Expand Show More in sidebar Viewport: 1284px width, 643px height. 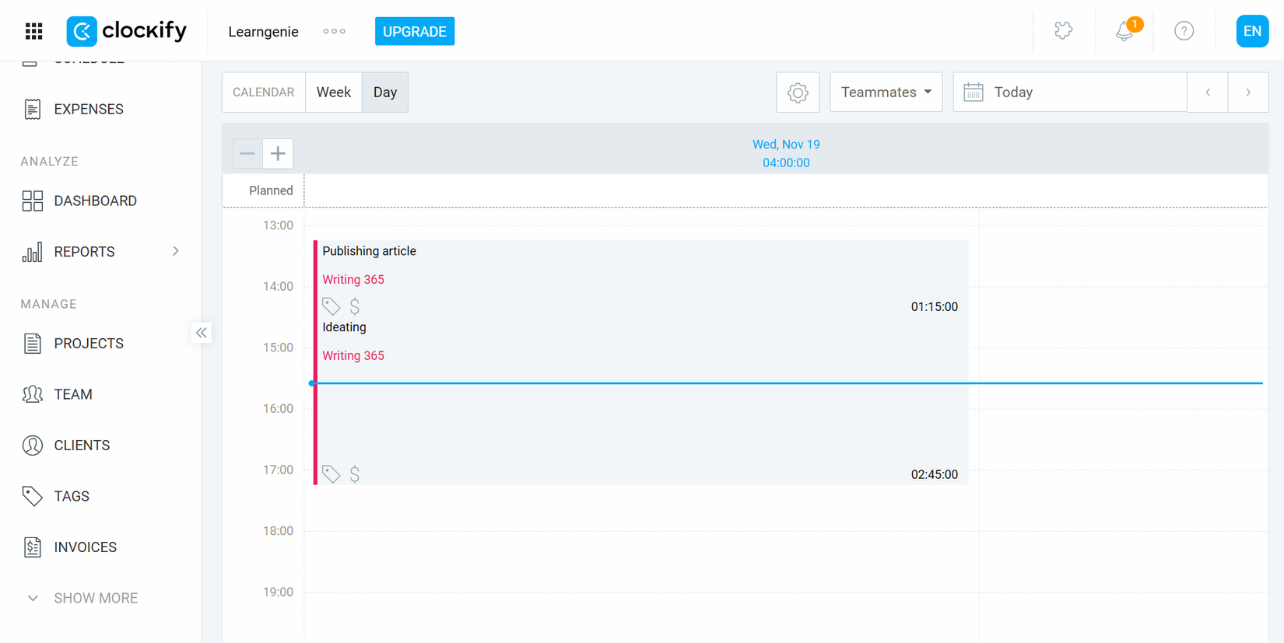82,598
